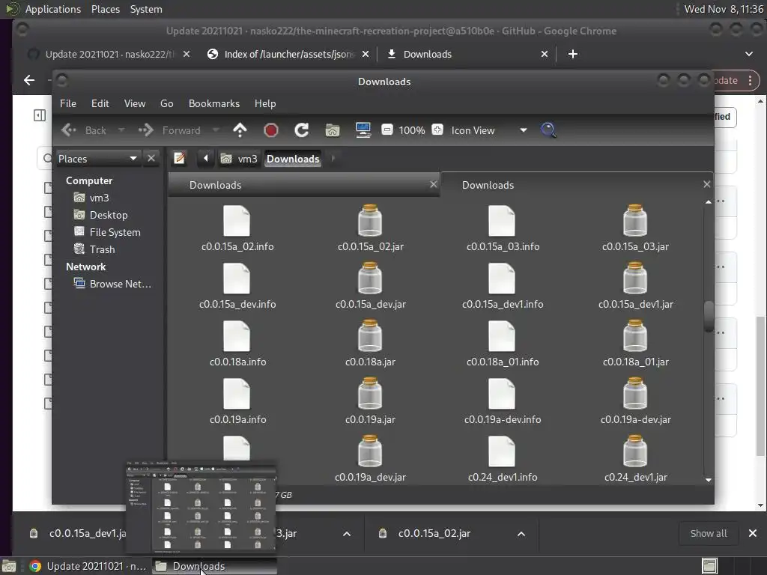Open search with magnifying glass icon
The image size is (767, 575).
click(x=548, y=130)
